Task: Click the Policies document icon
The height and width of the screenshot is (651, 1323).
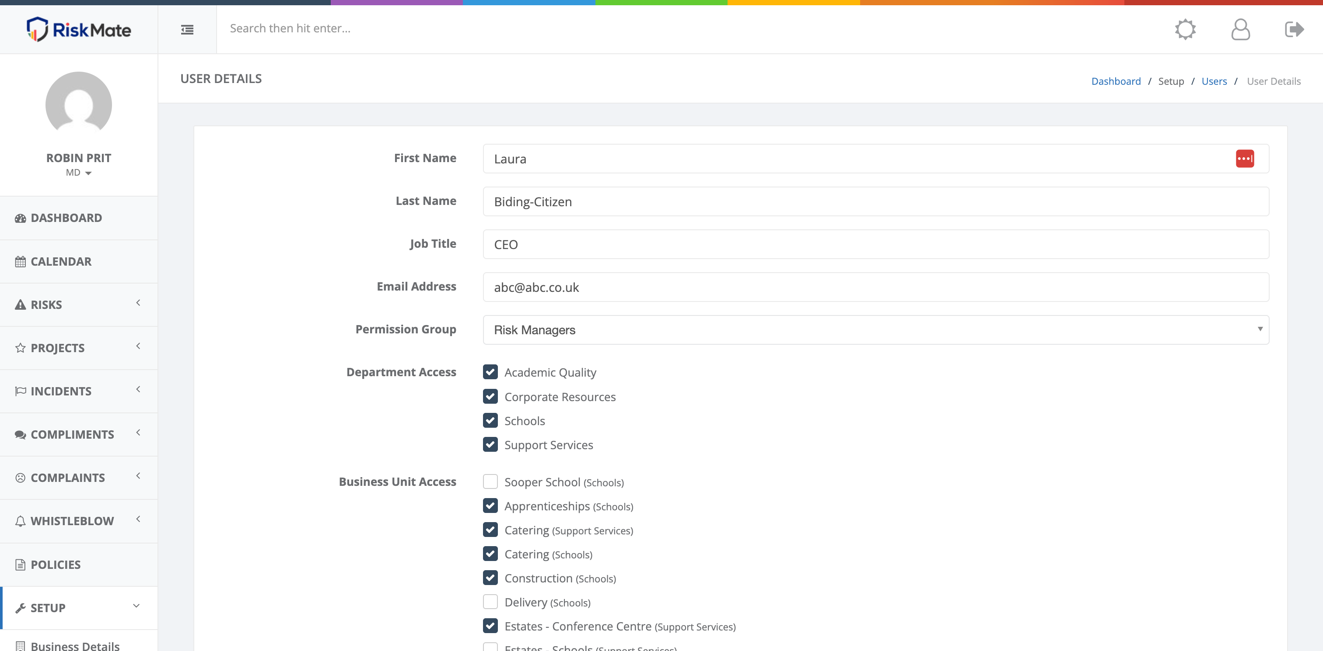Action: click(21, 565)
